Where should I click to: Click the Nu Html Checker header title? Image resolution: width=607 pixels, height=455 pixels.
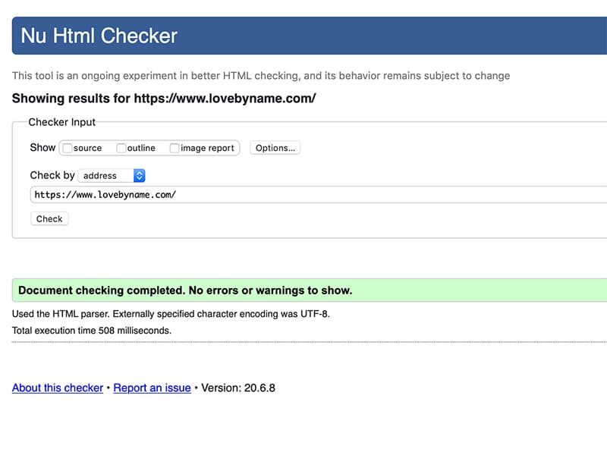99,36
